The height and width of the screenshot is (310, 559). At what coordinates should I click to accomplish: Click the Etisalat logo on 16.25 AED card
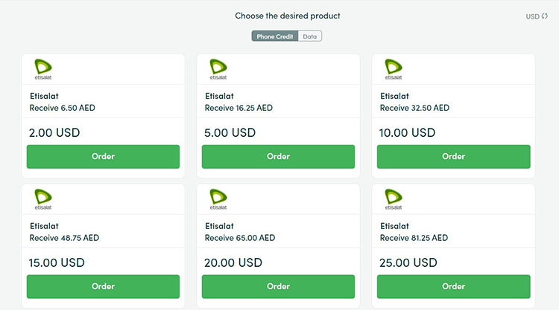[218, 69]
